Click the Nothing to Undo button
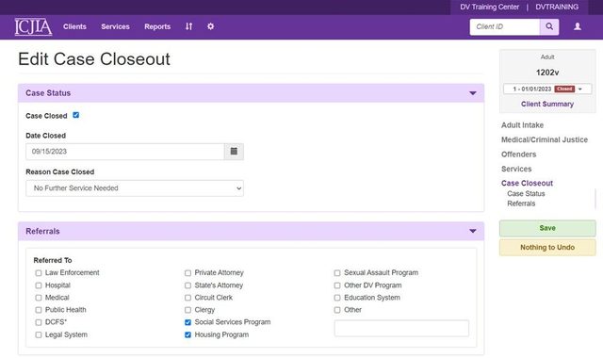 547,247
